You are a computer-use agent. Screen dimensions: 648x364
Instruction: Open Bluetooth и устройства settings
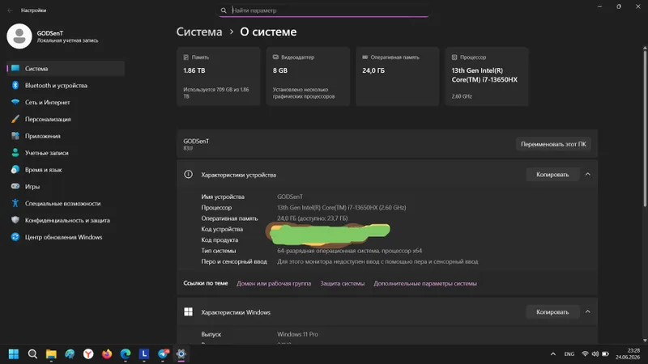(66, 86)
